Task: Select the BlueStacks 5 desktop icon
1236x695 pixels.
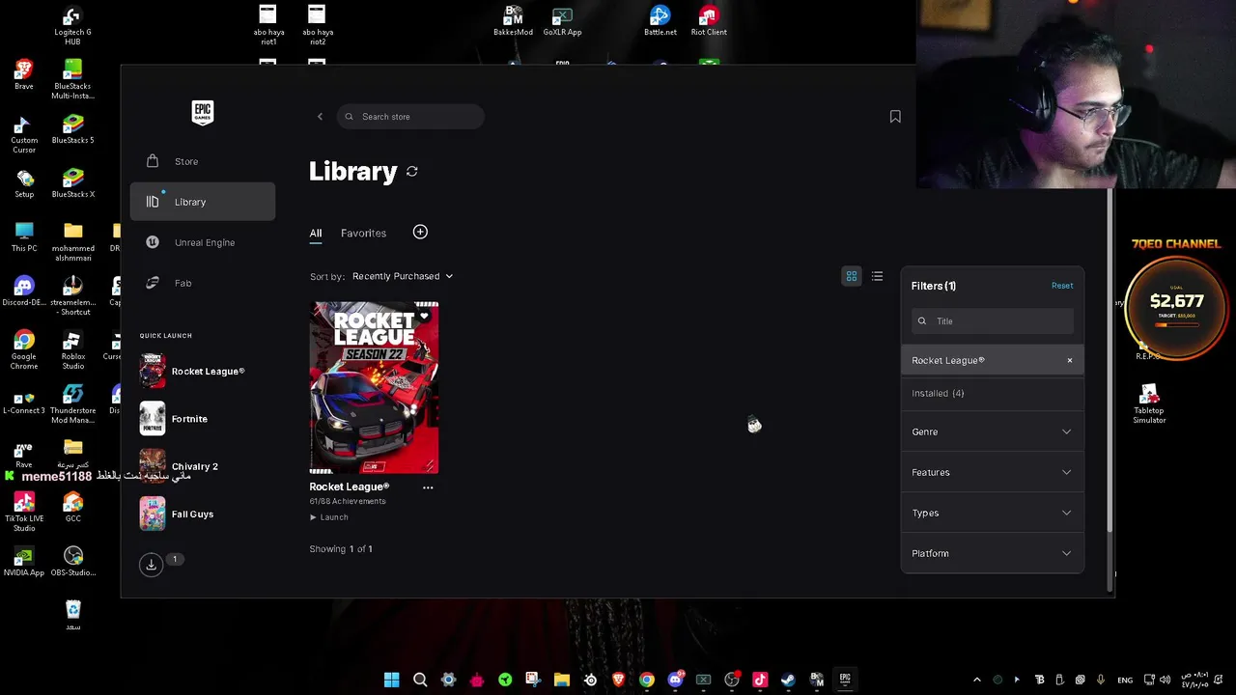Action: click(72, 128)
